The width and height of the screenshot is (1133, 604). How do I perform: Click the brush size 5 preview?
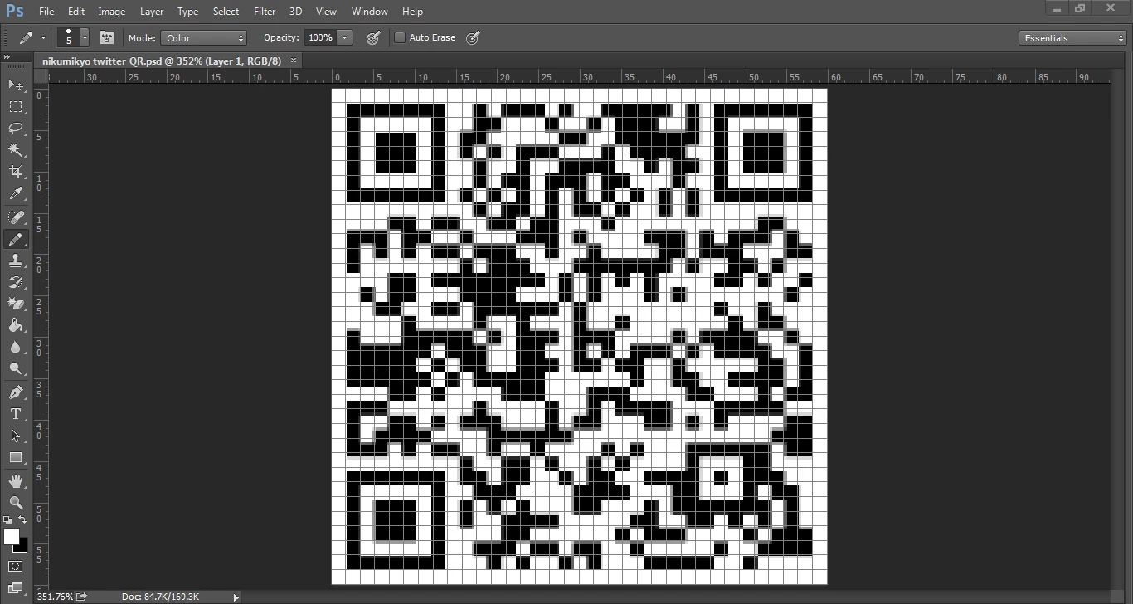[69, 37]
